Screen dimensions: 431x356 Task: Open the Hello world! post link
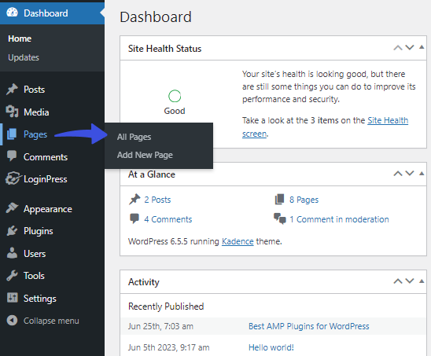(271, 347)
